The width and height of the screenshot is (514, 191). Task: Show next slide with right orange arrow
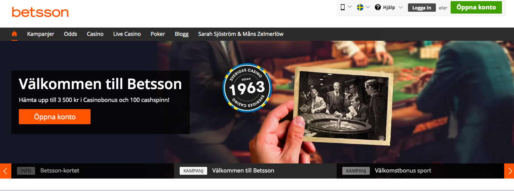pos(509,171)
